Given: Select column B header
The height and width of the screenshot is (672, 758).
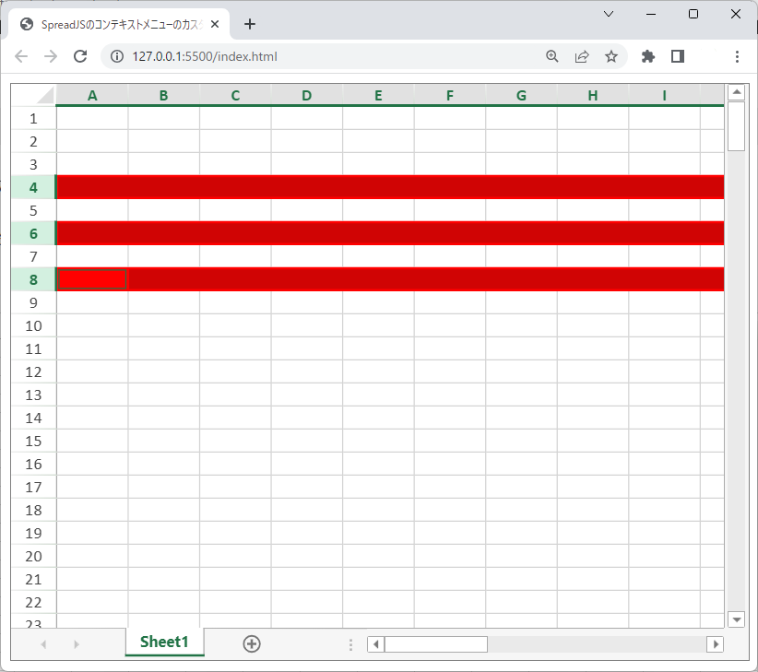Looking at the screenshot, I should point(163,95).
